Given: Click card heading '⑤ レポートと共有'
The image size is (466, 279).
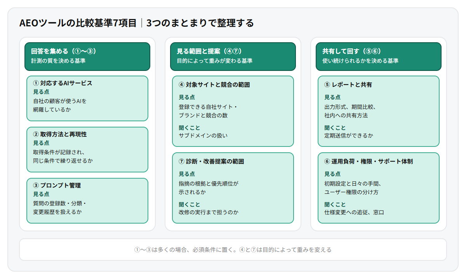Looking at the screenshot, I should [348, 84].
